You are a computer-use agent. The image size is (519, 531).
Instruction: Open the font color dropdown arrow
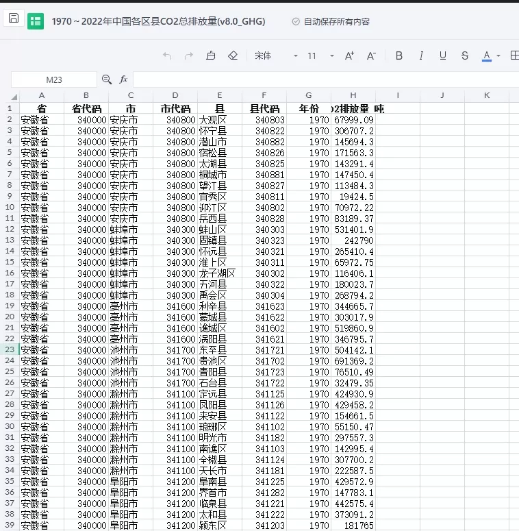pos(498,56)
